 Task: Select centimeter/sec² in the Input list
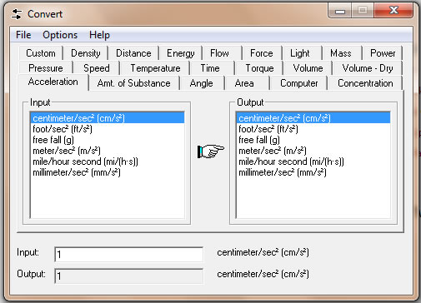(x=108, y=118)
